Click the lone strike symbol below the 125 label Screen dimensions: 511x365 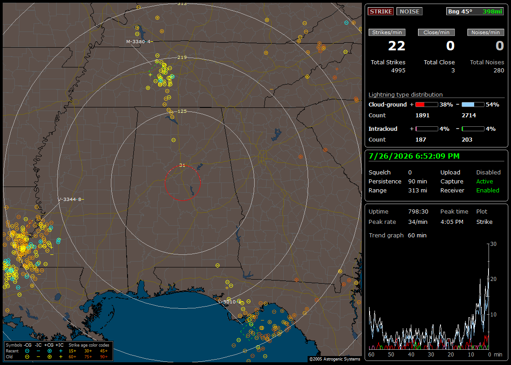click(173, 140)
